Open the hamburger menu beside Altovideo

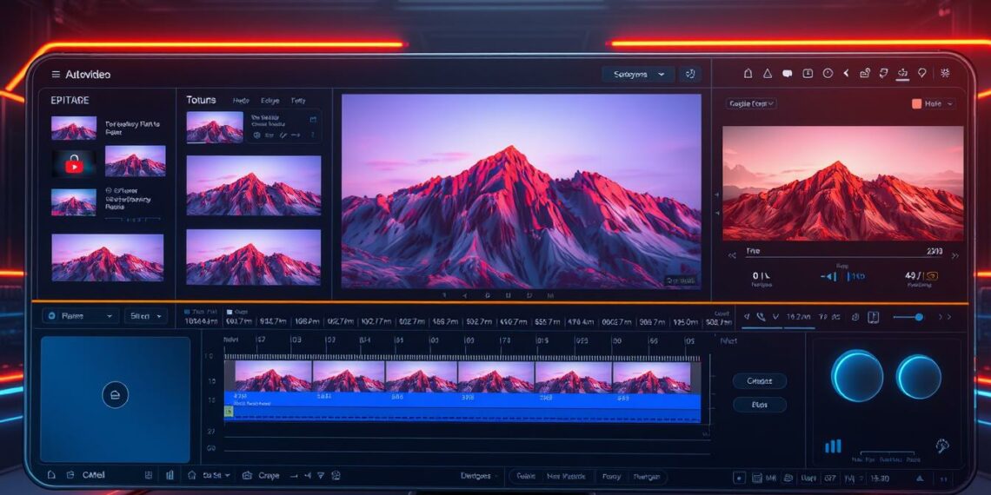pos(56,75)
